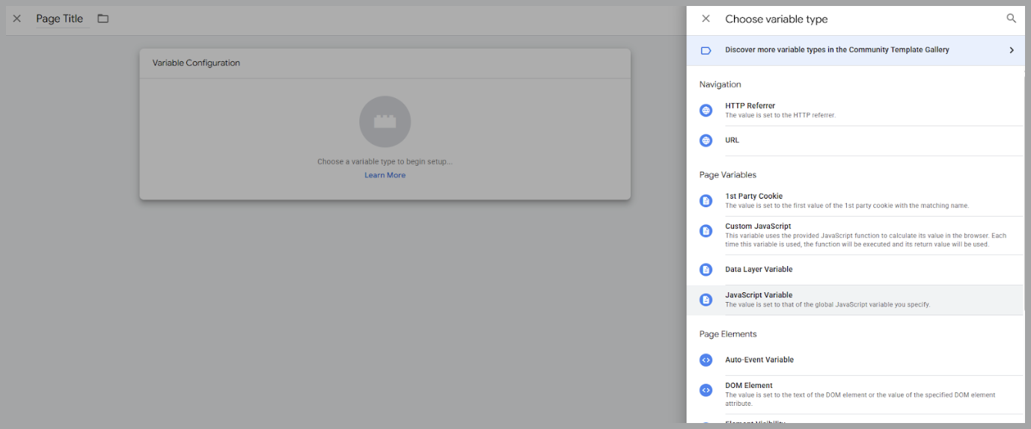Select JavaScript Variable type
The width and height of the screenshot is (1031, 429).
(x=759, y=295)
